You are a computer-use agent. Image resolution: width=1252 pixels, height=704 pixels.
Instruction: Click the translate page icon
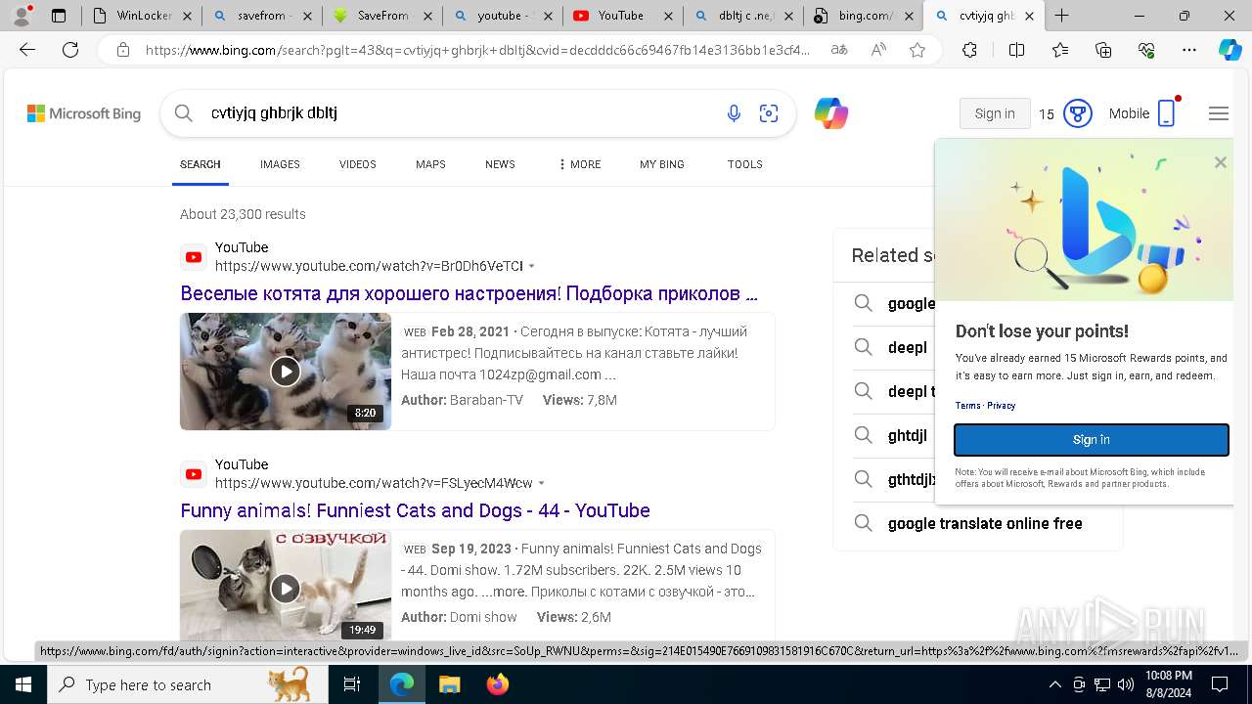pos(839,50)
